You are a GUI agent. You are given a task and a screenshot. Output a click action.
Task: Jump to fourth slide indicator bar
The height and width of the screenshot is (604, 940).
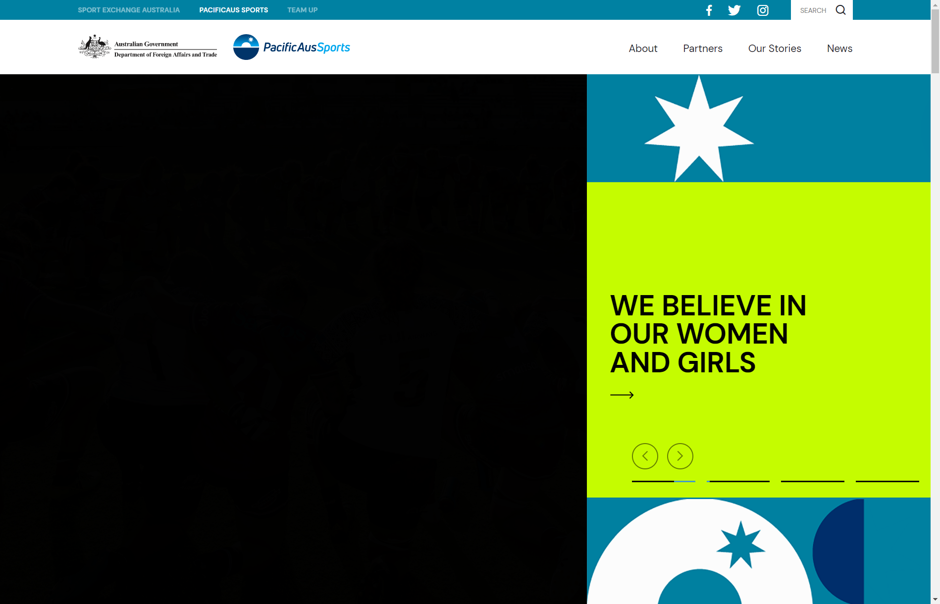point(887,481)
